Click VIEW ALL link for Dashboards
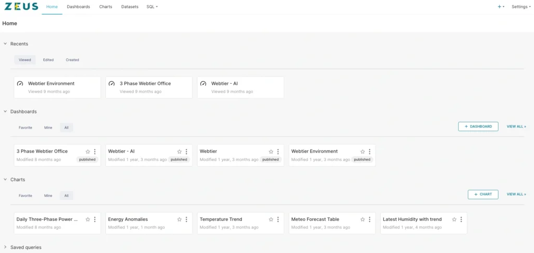Screen dimensions: 534x253 [x=516, y=126]
